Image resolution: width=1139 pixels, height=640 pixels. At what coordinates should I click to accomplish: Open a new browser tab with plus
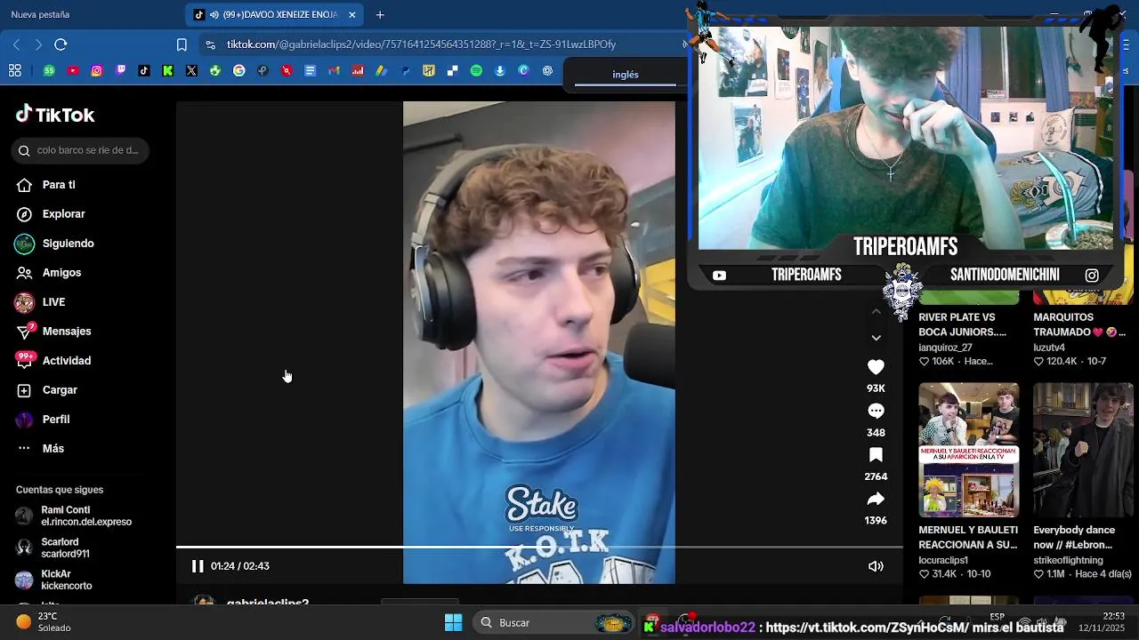pos(380,14)
